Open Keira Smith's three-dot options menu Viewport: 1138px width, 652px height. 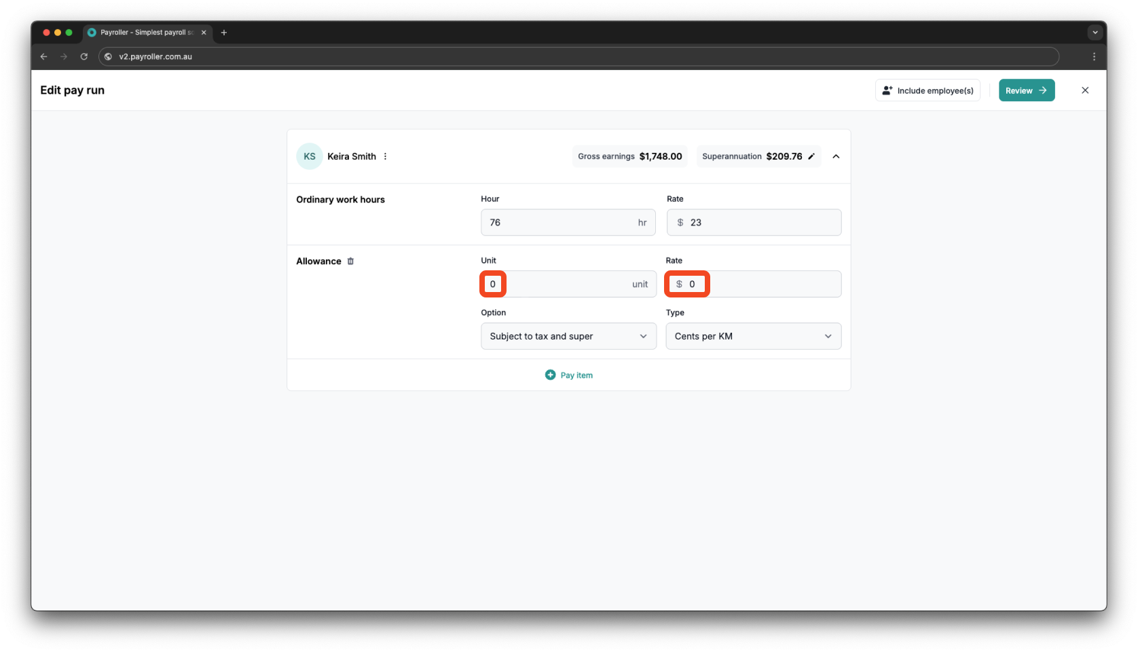pyautogui.click(x=385, y=156)
